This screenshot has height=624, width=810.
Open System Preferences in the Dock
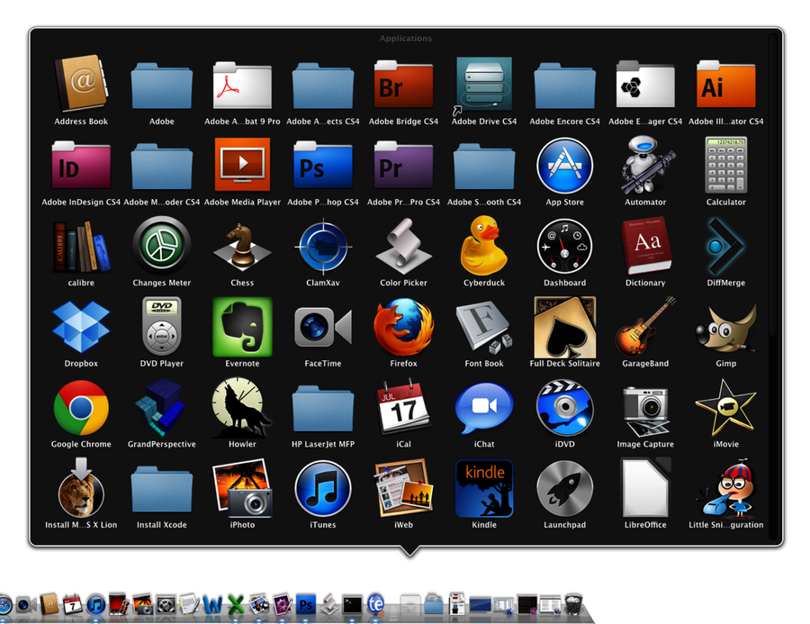pyautogui.click(x=166, y=604)
